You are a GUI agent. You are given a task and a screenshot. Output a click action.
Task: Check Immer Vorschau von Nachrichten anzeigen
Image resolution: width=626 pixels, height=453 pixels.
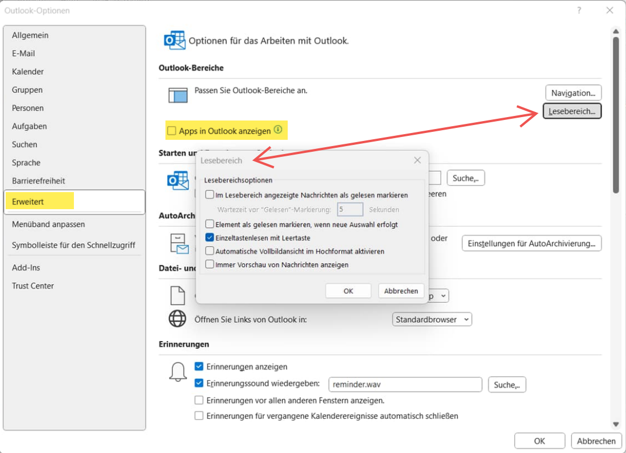[x=210, y=264]
